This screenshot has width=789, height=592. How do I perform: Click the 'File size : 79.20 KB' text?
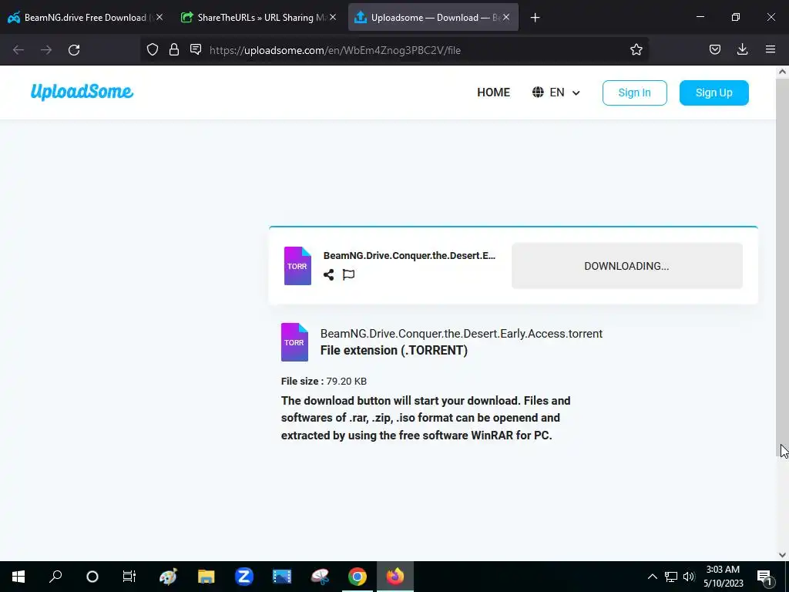[x=324, y=381]
